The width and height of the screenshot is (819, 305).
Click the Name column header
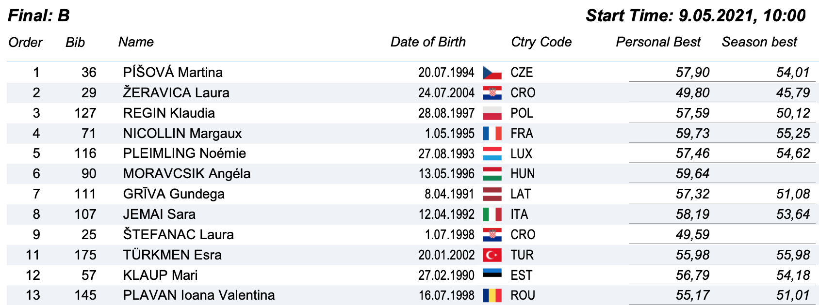(x=136, y=42)
